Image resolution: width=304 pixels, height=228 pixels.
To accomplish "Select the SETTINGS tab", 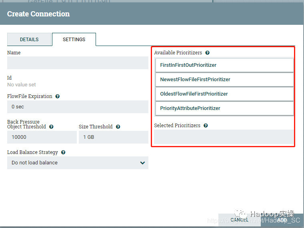I will 74,39.
